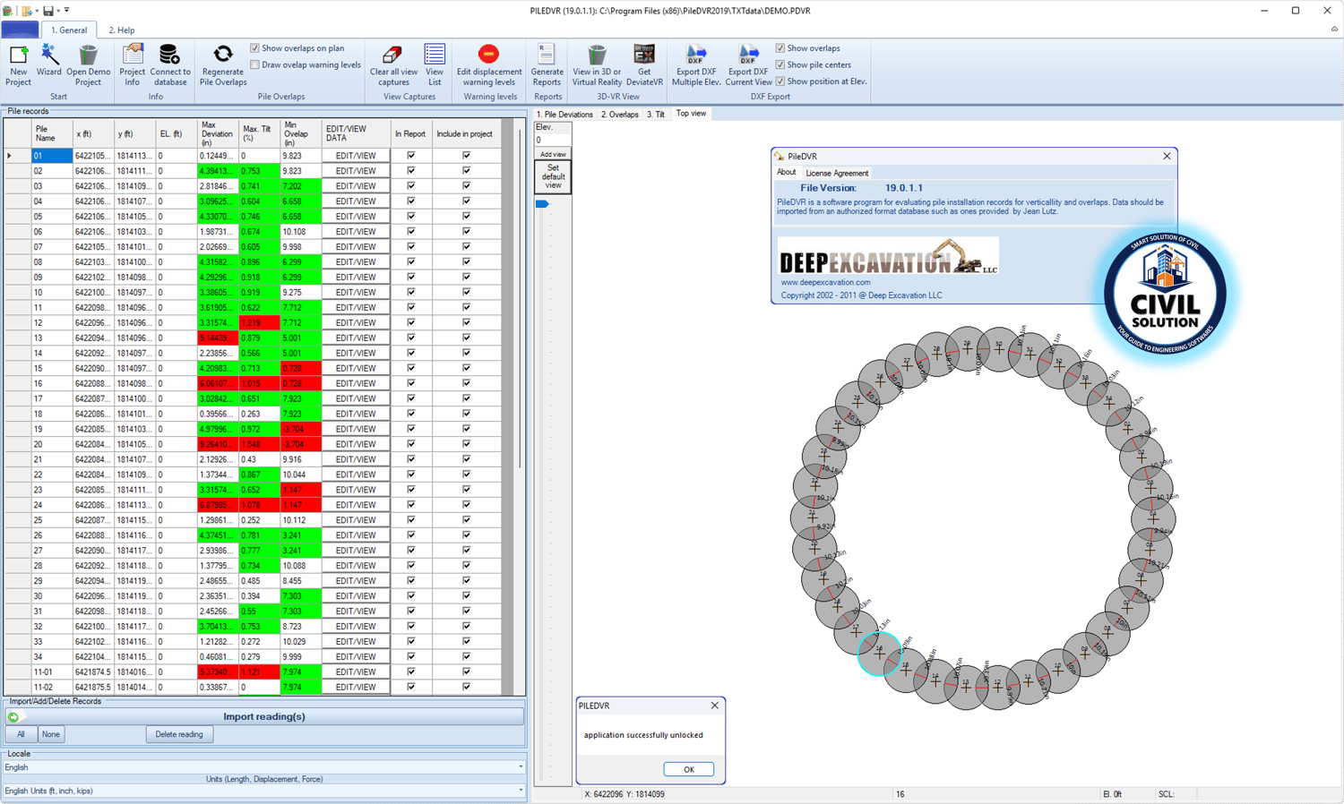
Task: Select About tab in PileDVR dialog
Action: pyautogui.click(x=786, y=173)
